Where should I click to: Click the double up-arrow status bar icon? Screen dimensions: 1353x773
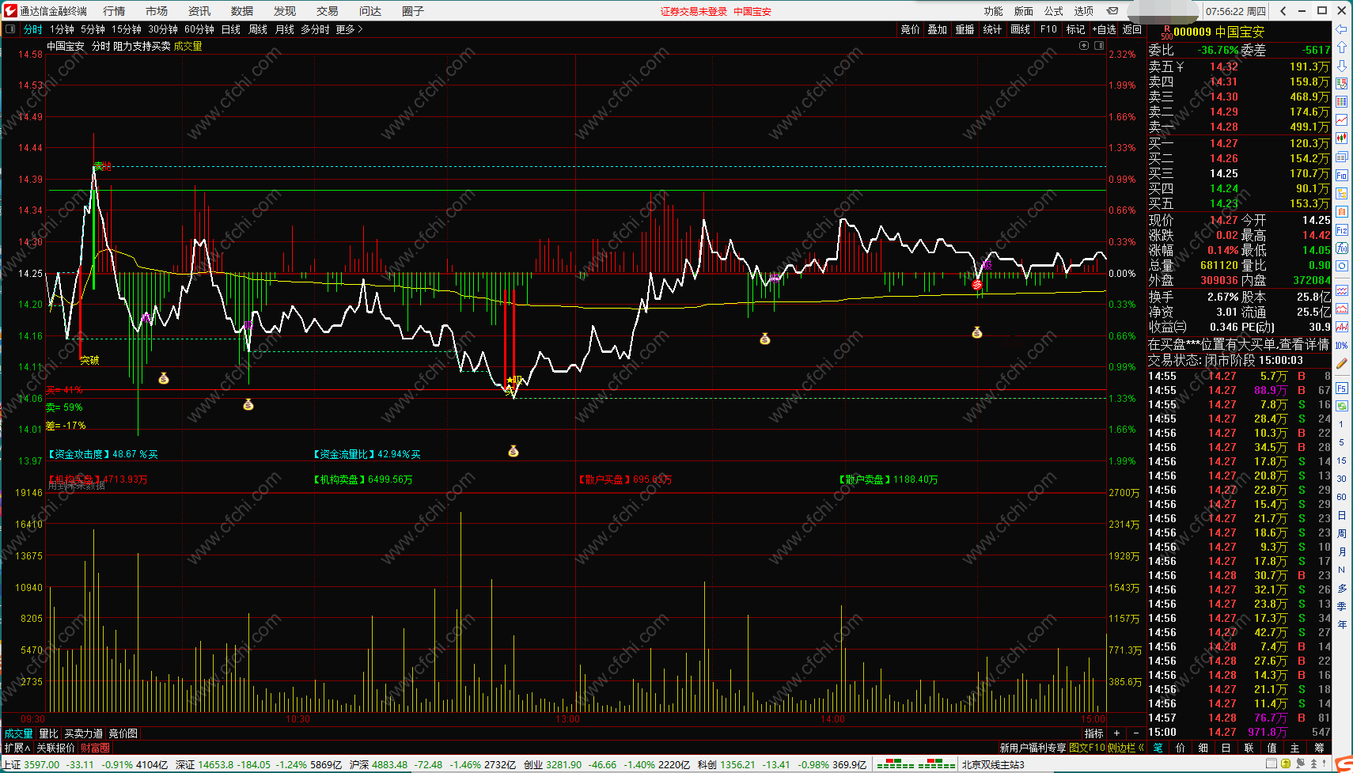point(1313,764)
